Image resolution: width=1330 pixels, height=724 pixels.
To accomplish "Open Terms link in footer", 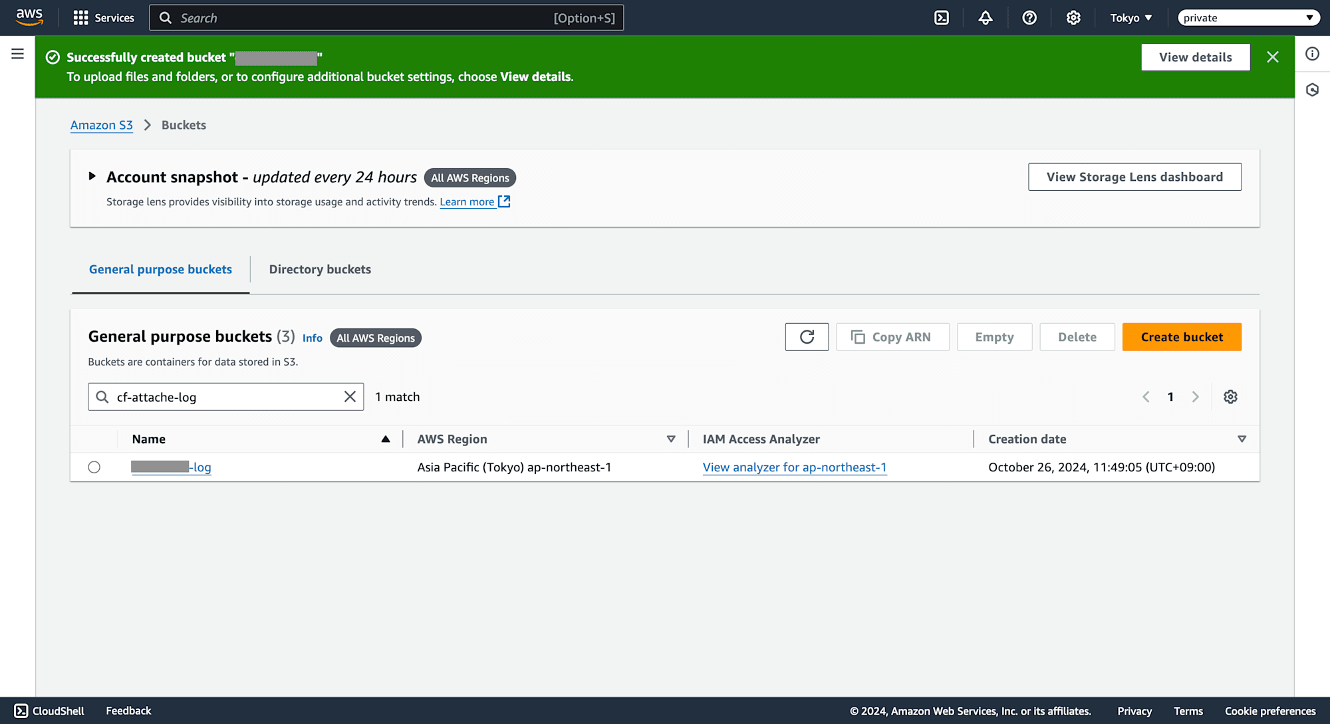I will pos(1188,711).
